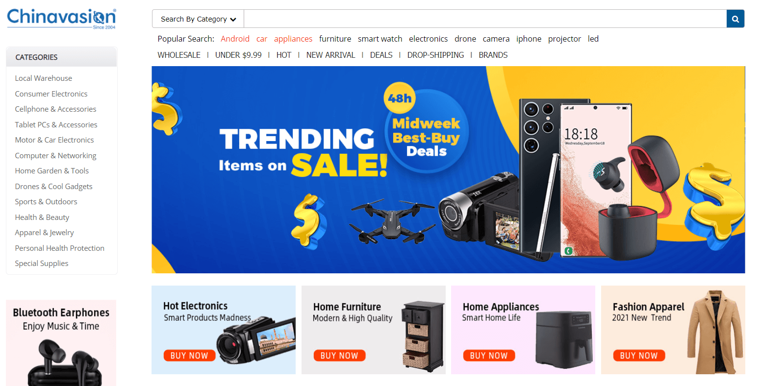Open the Bluetooth Earphones promo image
The width and height of the screenshot is (760, 386).
[61, 343]
